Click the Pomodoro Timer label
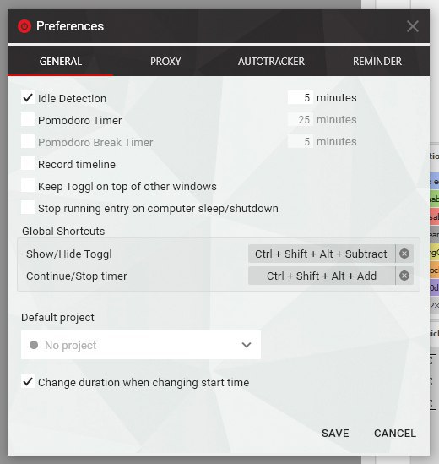The width and height of the screenshot is (439, 464). (x=80, y=121)
